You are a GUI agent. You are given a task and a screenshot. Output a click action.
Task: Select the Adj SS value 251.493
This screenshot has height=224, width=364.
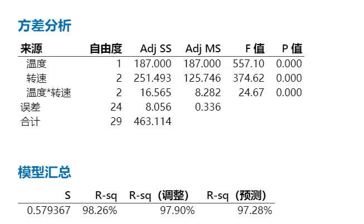point(153,78)
